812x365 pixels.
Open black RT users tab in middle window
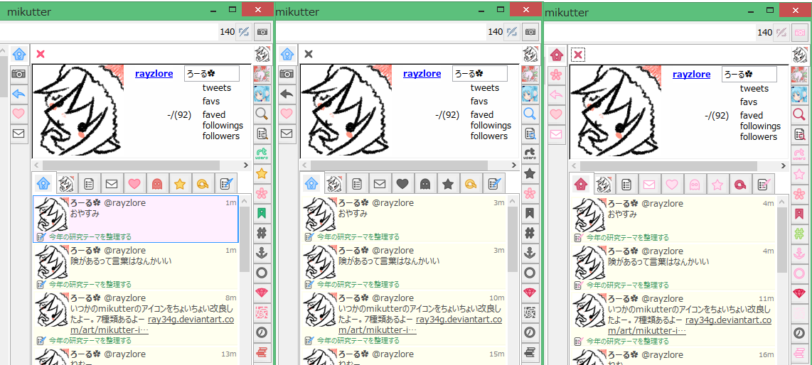click(x=530, y=153)
